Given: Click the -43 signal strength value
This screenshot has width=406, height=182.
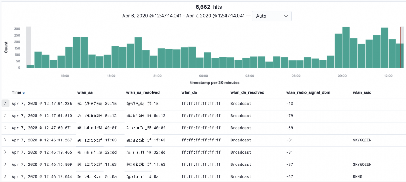Looking at the screenshot, I should (x=290, y=103).
